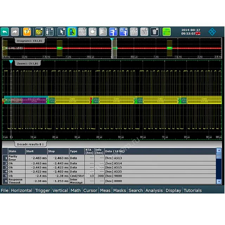Click the Redo arrow in toolbar
The width and height of the screenshot is (225, 225).
click(15, 32)
